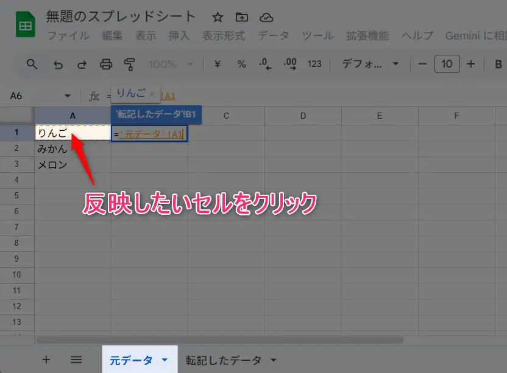Select the paint format roller icon
The width and height of the screenshot is (507, 373).
[x=129, y=64]
